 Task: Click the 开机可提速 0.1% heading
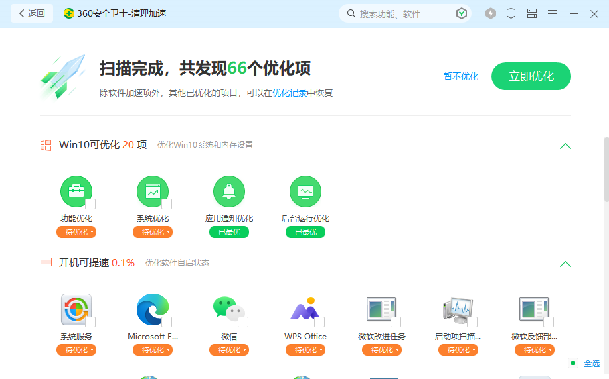pos(97,263)
